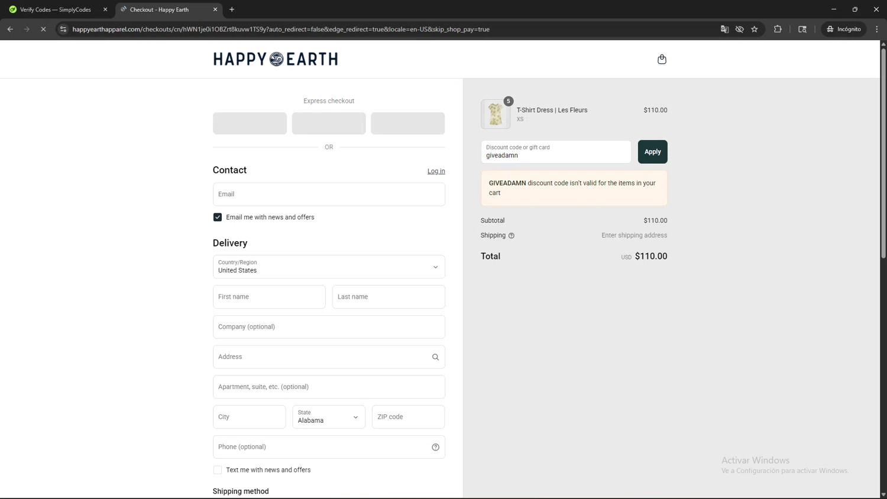Apply the discount code
The width and height of the screenshot is (887, 499).
[652, 152]
